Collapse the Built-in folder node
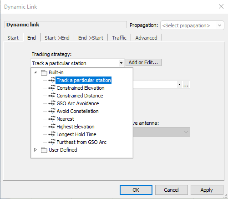Image resolution: width=228 pixels, height=199 pixels. click(35, 72)
